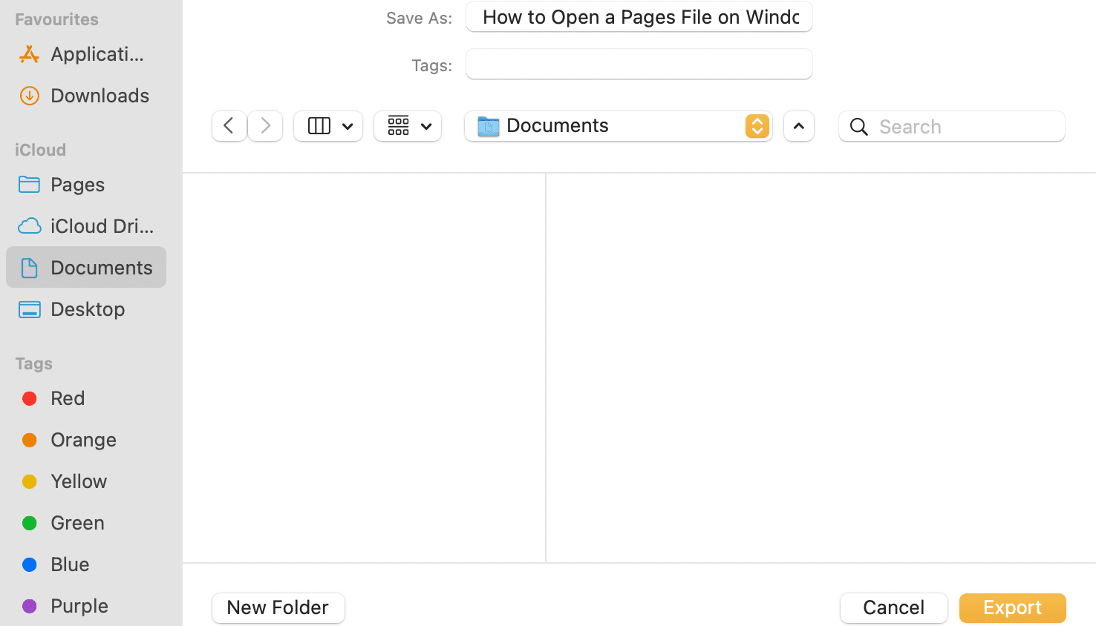Open the Downloads folder icon in sidebar

[x=30, y=96]
